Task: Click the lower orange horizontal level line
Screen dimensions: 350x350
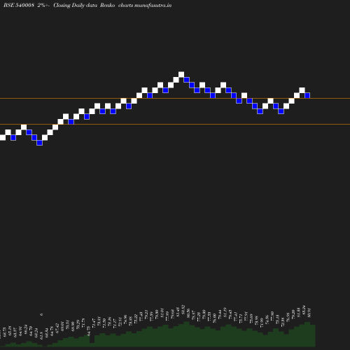Action: (x=175, y=124)
